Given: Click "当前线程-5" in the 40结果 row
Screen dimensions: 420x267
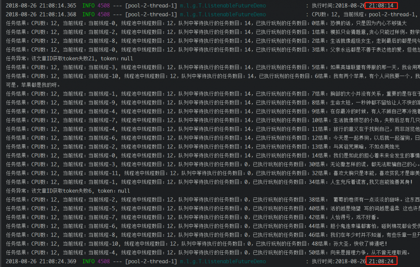Looking at the screenshot, I should [102, 208].
